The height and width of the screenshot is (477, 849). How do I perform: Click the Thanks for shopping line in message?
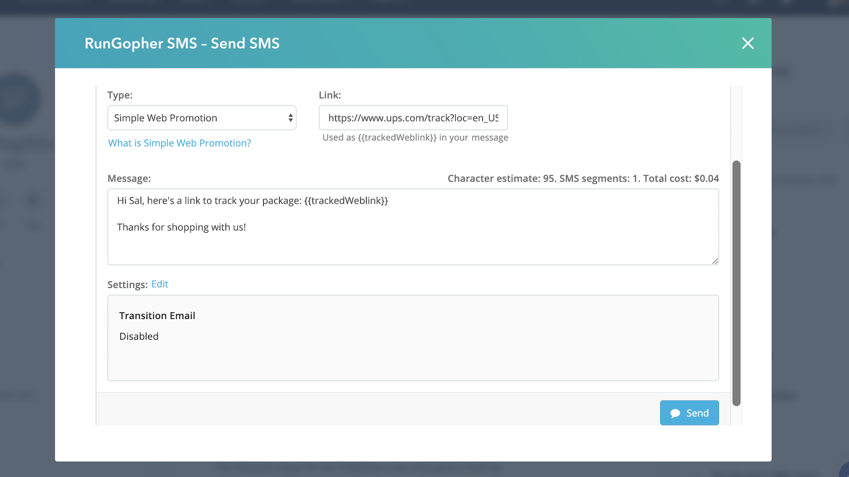point(181,227)
